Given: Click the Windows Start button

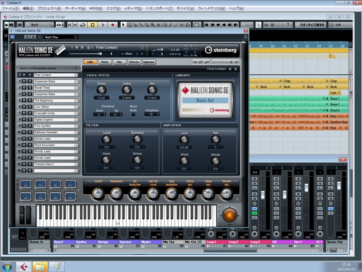Looking at the screenshot, I should (7, 267).
